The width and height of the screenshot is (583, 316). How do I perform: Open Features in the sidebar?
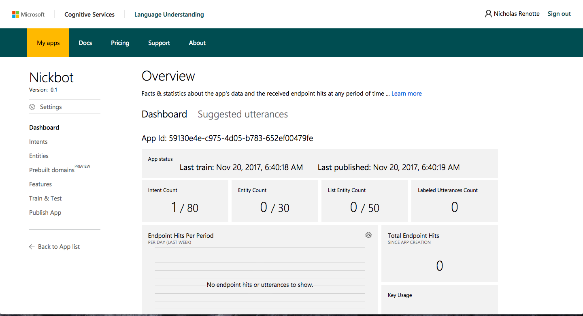[40, 184]
